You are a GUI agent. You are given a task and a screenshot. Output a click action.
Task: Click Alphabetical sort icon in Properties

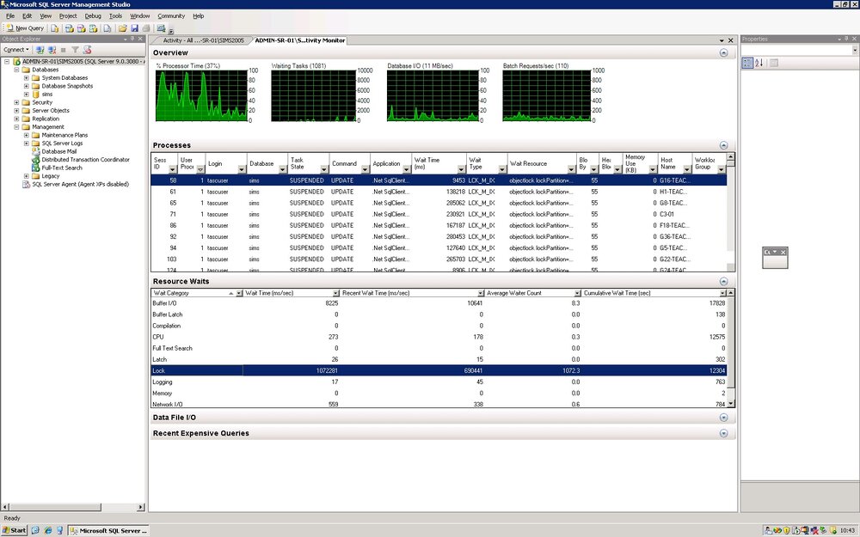point(759,63)
